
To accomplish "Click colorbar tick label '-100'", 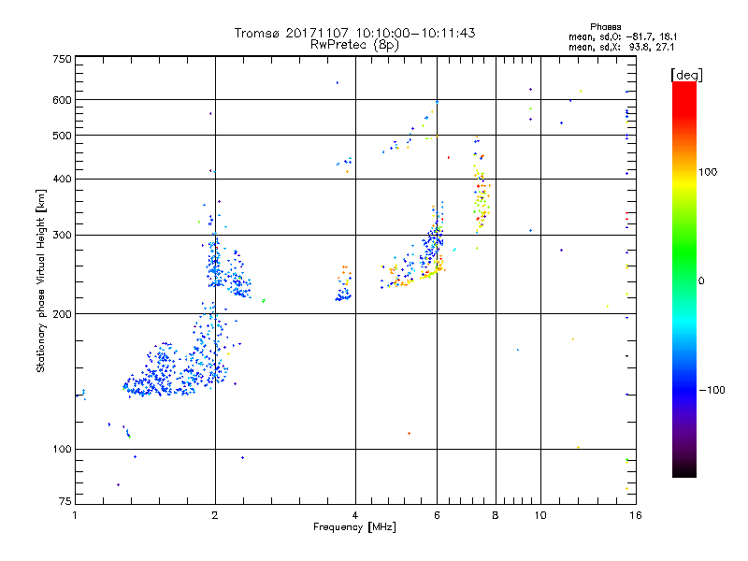I will tap(712, 390).
